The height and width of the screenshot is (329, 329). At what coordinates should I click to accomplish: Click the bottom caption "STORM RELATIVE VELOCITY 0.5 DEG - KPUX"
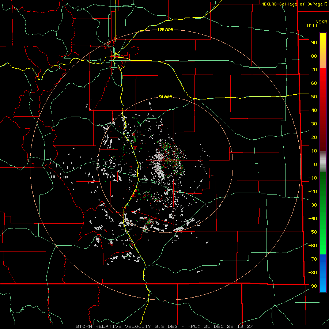click(138, 326)
